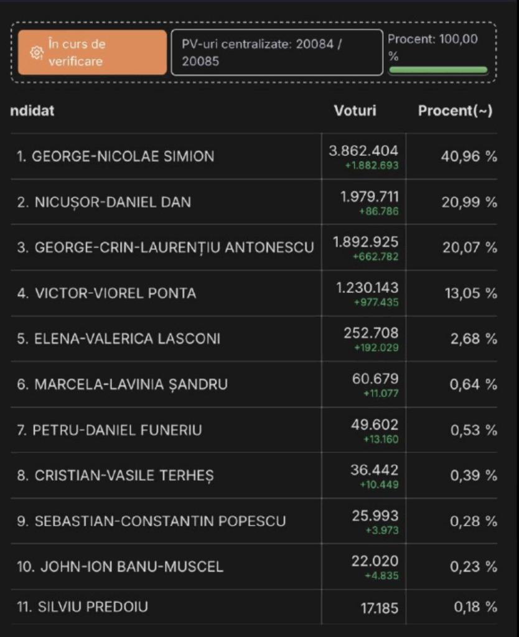This screenshot has height=637, width=519.
Task: Select Cristian-Vasile Terheș in the table
Action: pyautogui.click(x=115, y=476)
